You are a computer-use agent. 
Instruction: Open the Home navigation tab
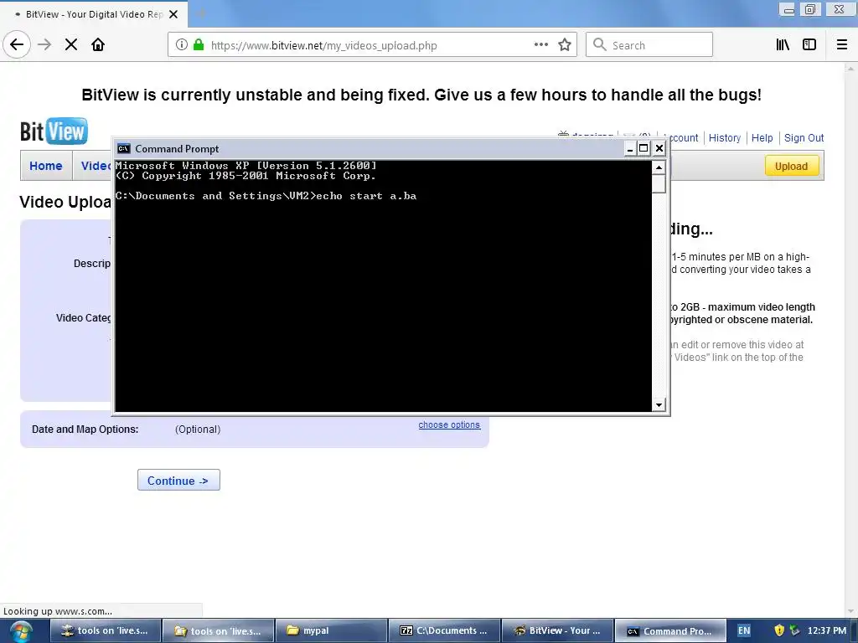[46, 166]
